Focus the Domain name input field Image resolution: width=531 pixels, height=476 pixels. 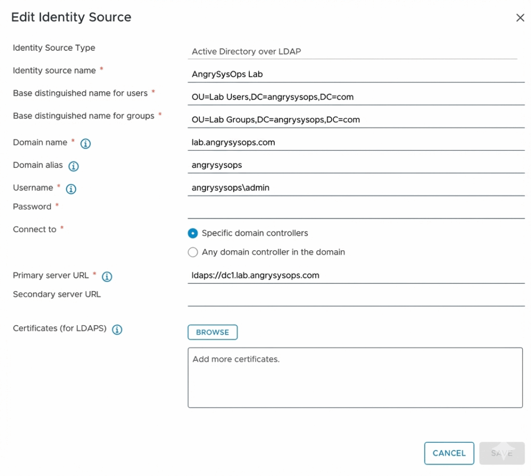pyautogui.click(x=356, y=142)
